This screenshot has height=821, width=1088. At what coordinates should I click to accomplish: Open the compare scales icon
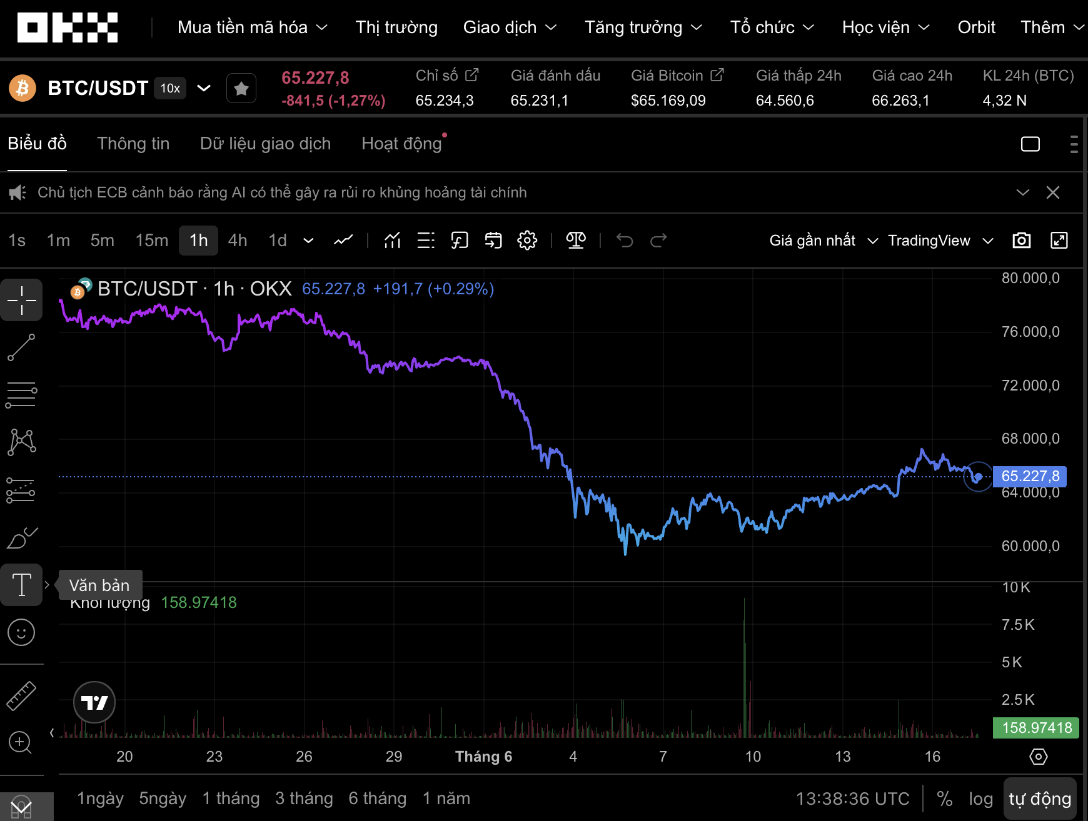(576, 241)
